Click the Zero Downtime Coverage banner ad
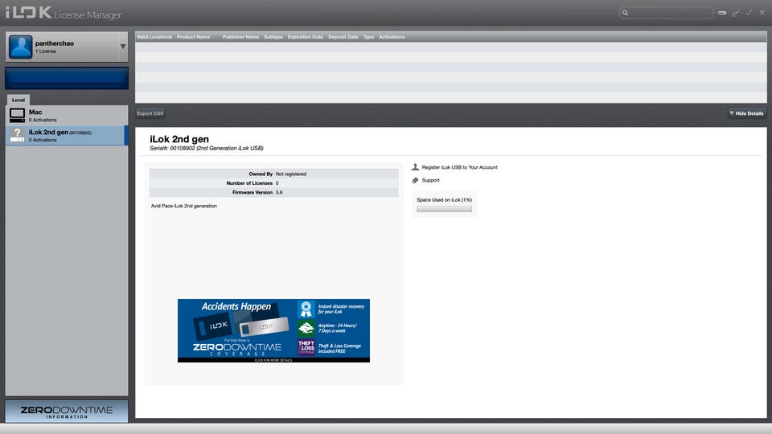 [273, 330]
